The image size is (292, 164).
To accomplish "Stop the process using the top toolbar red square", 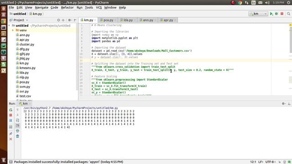I will tap(282, 14).
